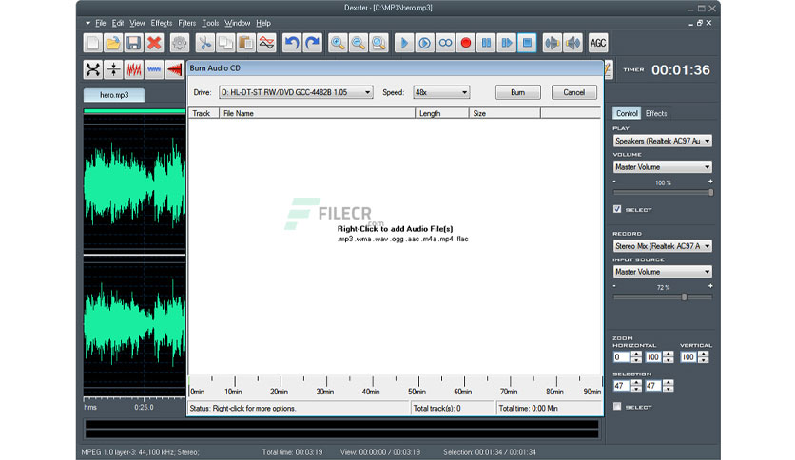The width and height of the screenshot is (795, 460).
Task: Copy selection with the two pages icon
Action: click(x=225, y=43)
